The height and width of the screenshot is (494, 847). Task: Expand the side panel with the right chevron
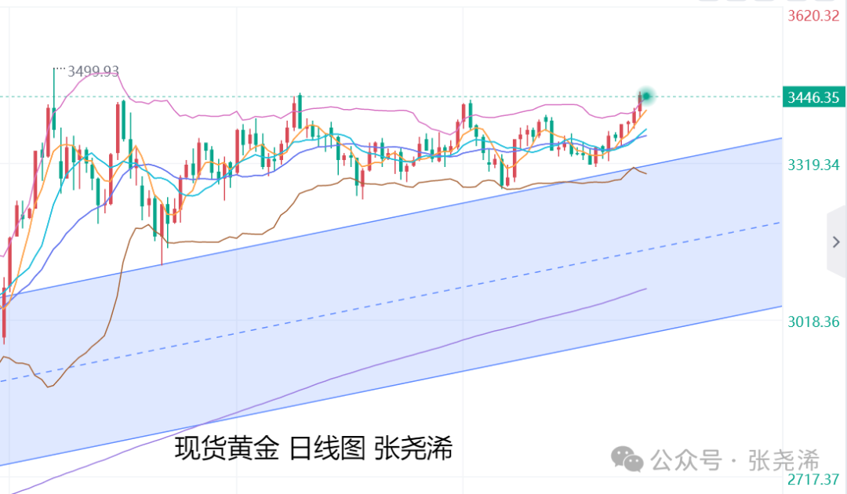tap(836, 242)
